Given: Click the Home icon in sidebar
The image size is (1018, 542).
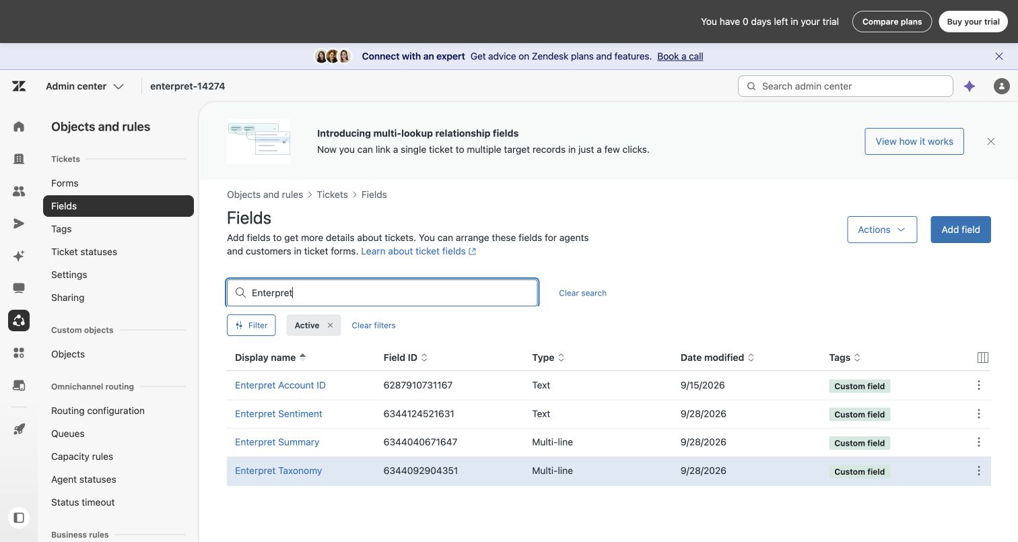Looking at the screenshot, I should pyautogui.click(x=19, y=127).
